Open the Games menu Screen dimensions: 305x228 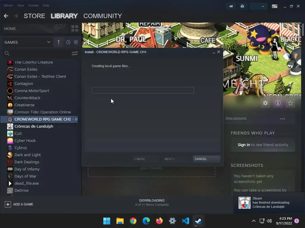[x=33, y=5]
